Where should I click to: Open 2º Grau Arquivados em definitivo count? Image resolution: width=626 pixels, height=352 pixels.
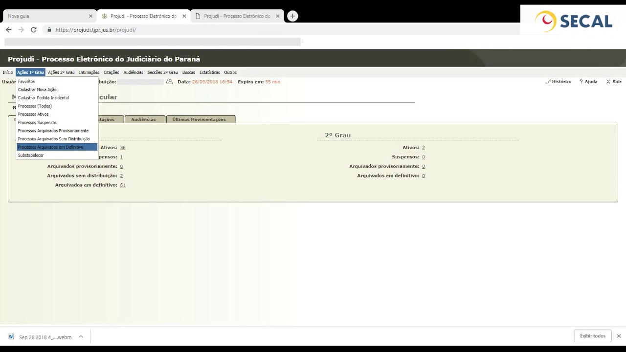tap(424, 176)
